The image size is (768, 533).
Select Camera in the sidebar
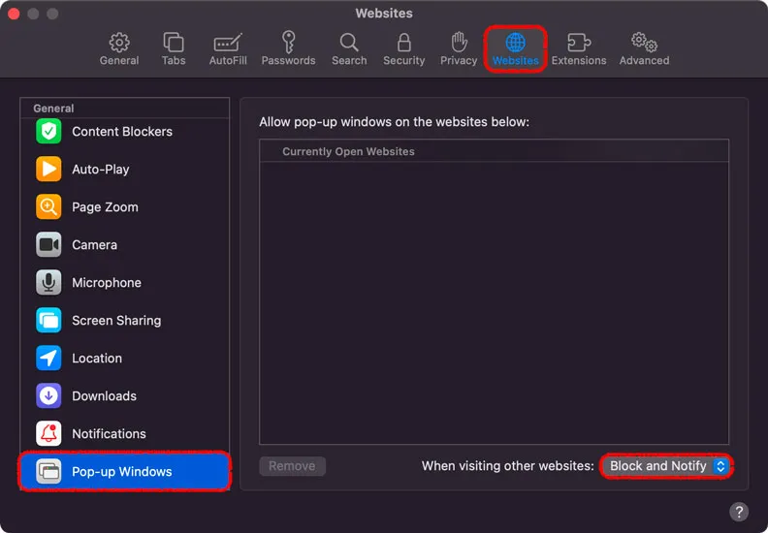point(125,245)
